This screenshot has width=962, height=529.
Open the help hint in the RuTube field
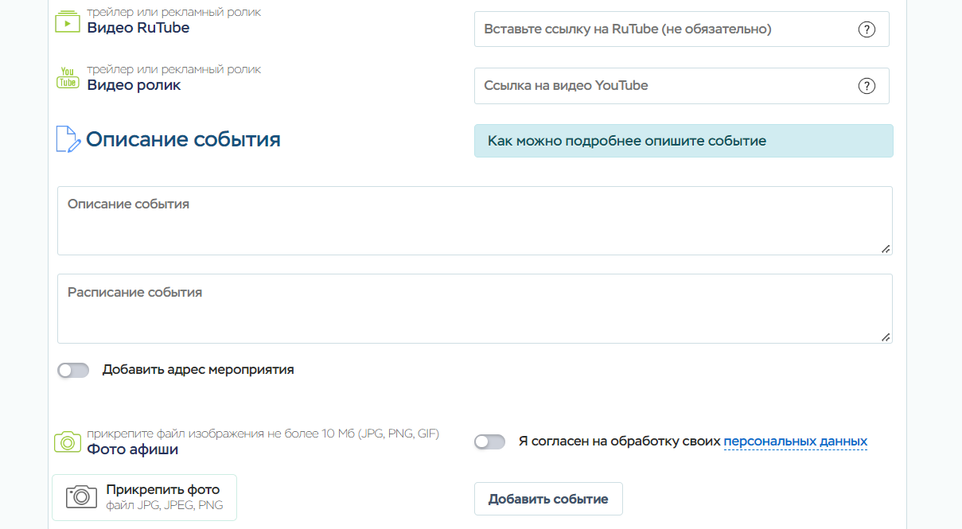click(x=867, y=29)
